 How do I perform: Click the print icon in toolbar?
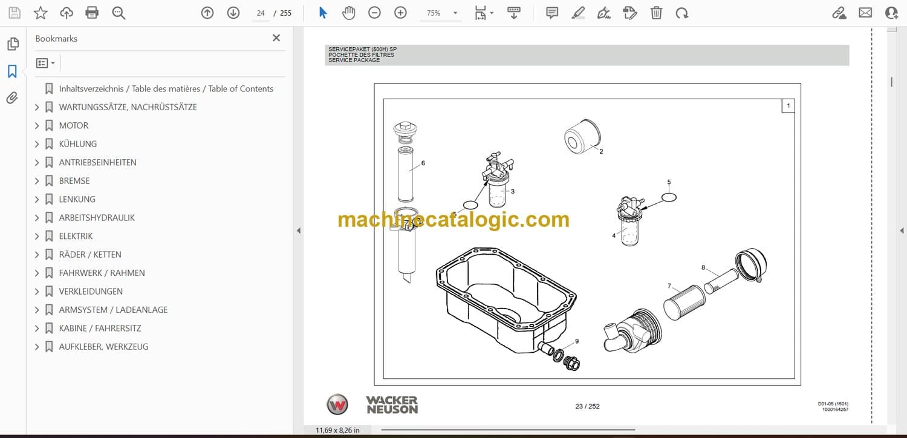pyautogui.click(x=92, y=13)
